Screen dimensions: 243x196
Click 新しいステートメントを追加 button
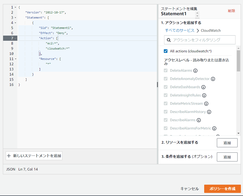[34, 156]
